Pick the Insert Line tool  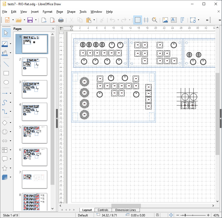coord(6,64)
